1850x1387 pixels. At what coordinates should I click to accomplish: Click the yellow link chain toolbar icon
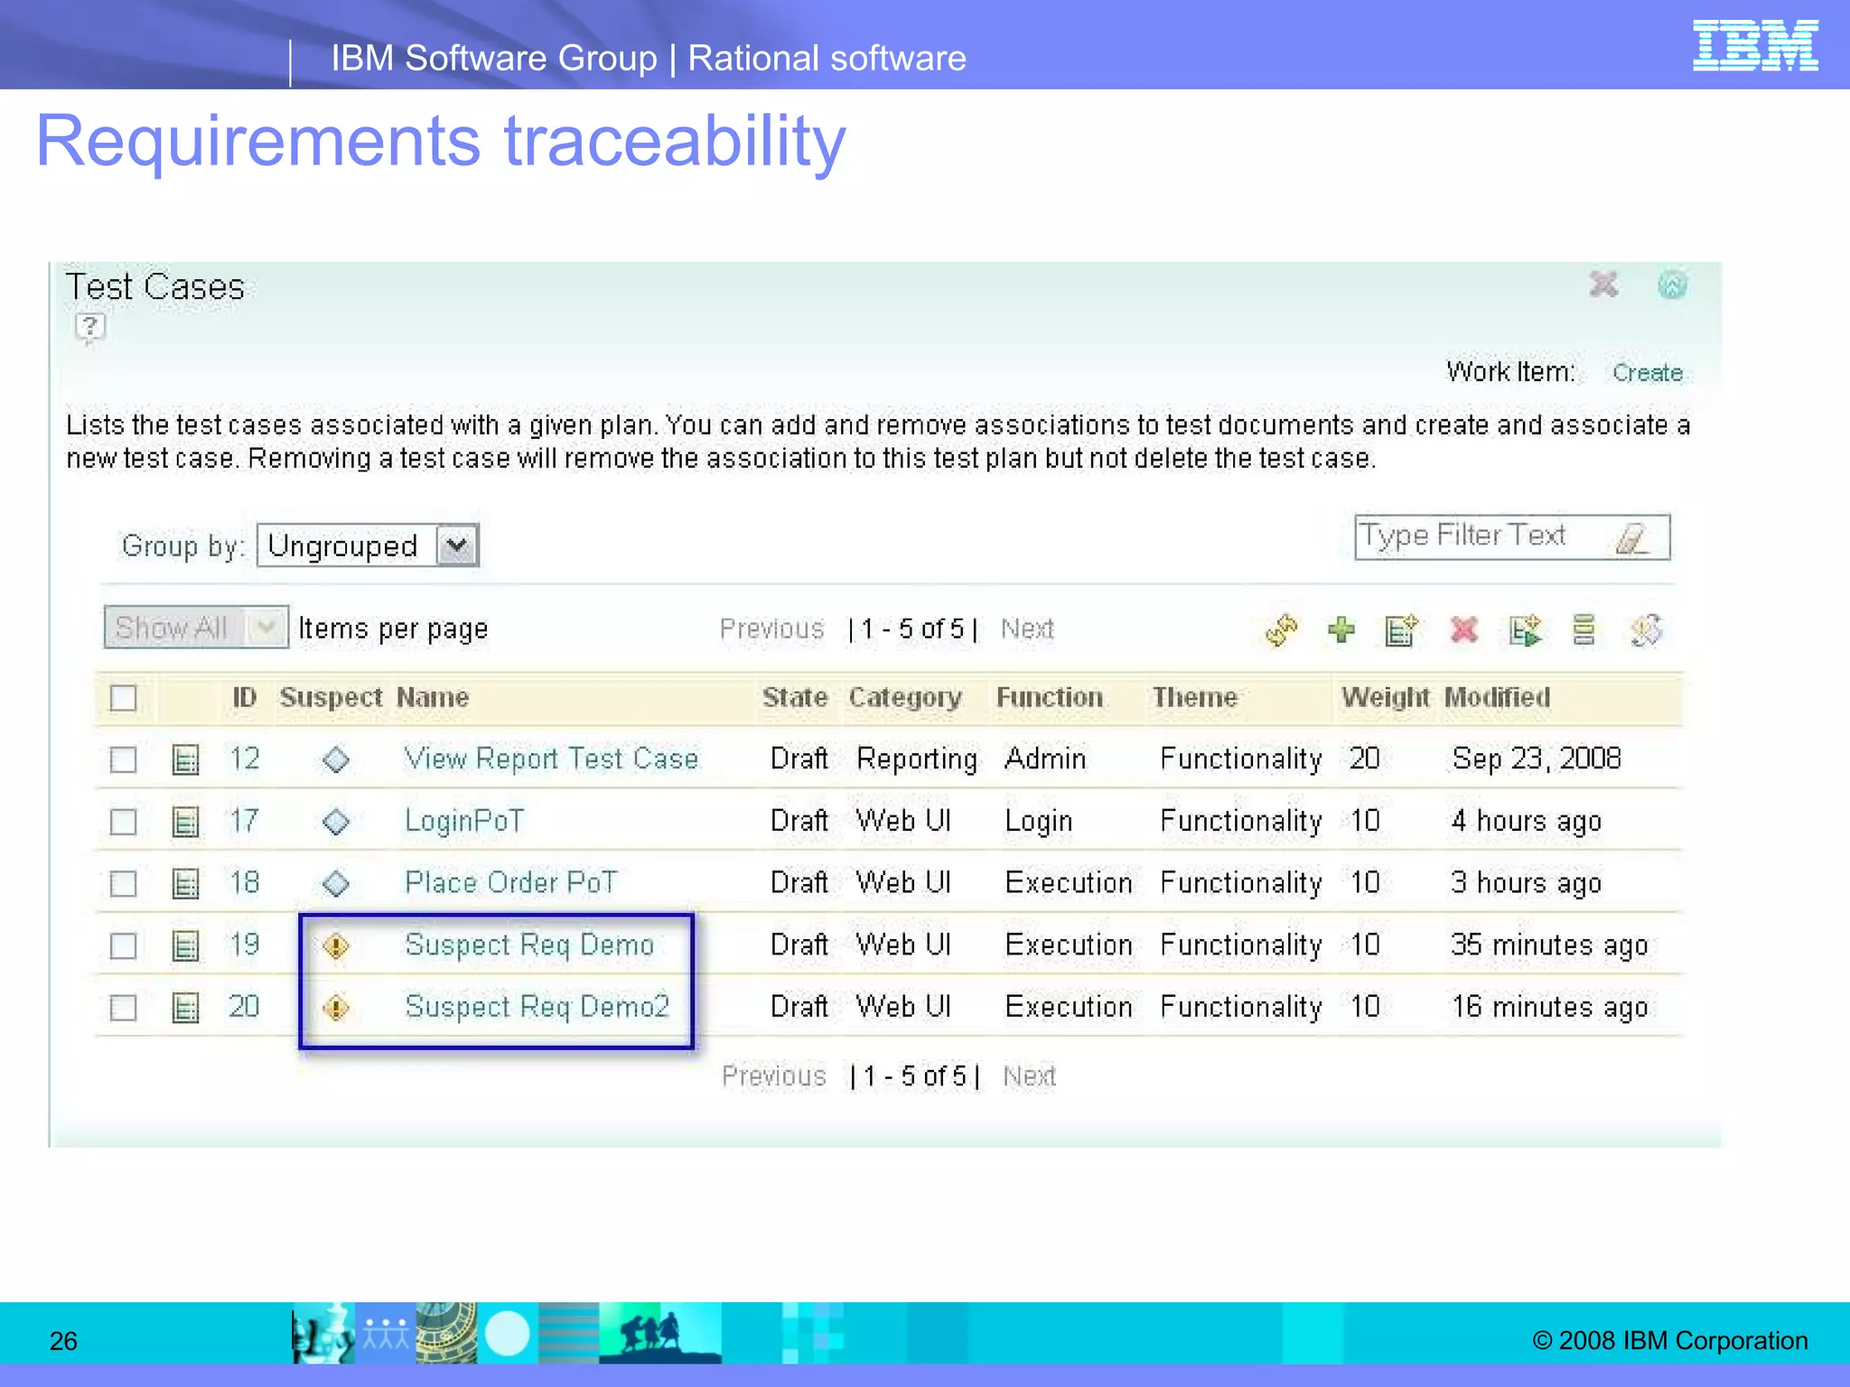tap(1282, 630)
